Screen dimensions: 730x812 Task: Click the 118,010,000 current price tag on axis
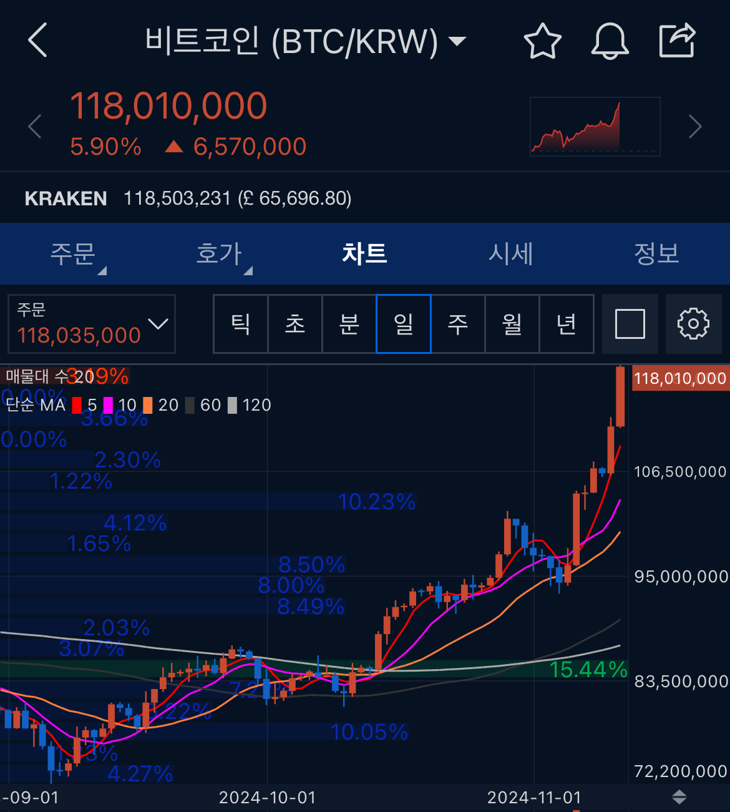pyautogui.click(x=680, y=378)
